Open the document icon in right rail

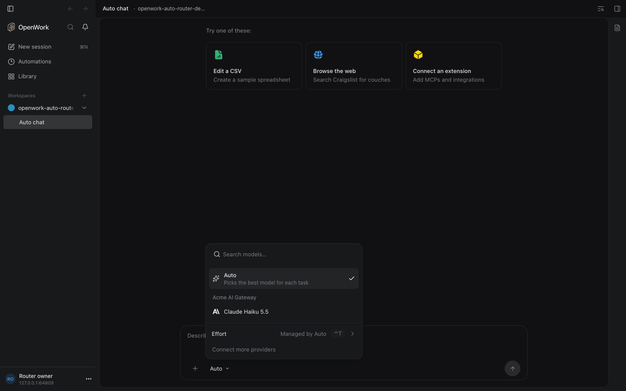[617, 28]
